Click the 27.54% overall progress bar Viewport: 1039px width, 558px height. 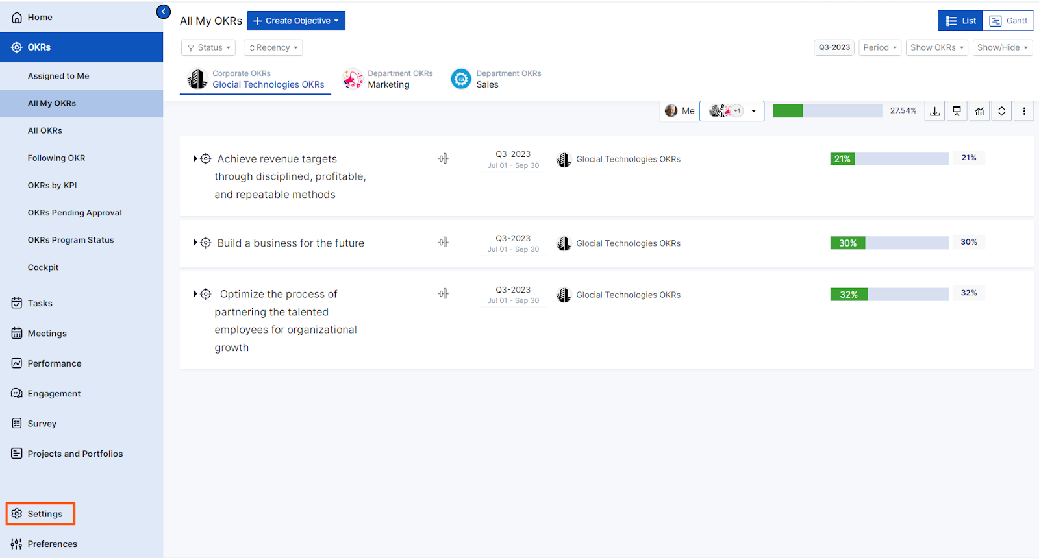click(x=827, y=111)
